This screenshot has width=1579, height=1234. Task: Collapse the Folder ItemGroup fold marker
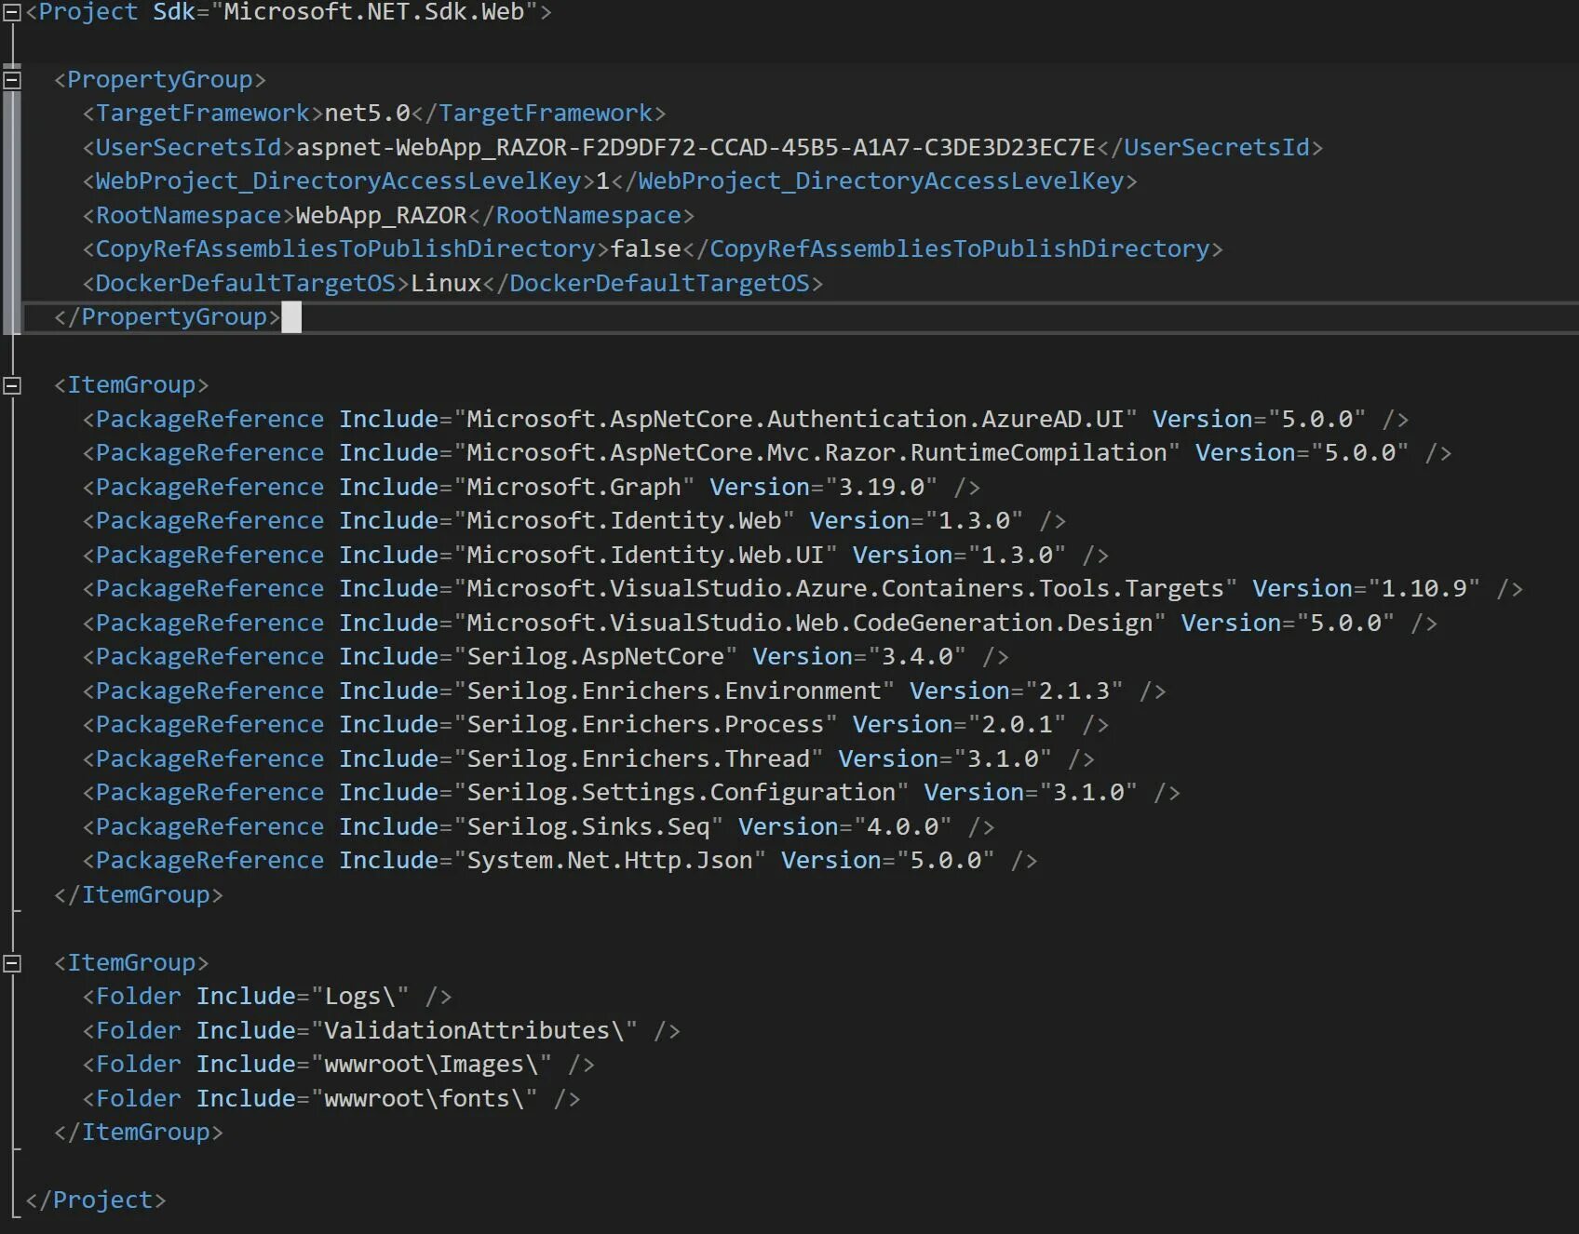coord(12,963)
